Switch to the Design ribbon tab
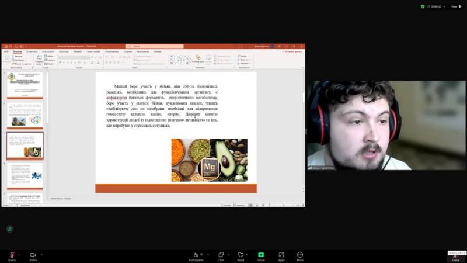 click(48, 51)
